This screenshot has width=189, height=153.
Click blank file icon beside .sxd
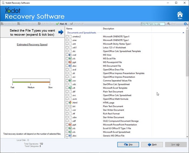pos(70,70)
